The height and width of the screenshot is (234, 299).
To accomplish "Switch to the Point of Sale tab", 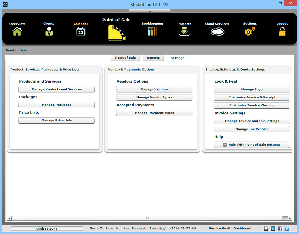I will pyautogui.click(x=125, y=57).
